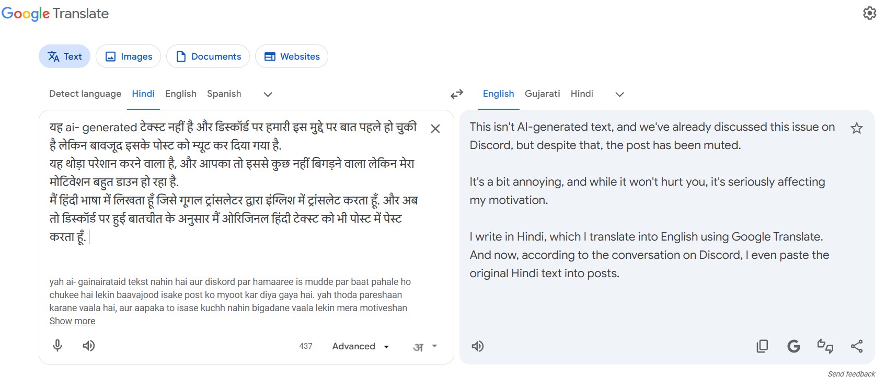Image resolution: width=886 pixels, height=387 pixels.
Task: Select Detect language as source
Action: point(85,94)
